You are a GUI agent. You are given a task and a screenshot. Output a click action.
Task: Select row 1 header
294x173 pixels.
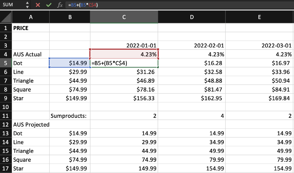click(x=6, y=28)
